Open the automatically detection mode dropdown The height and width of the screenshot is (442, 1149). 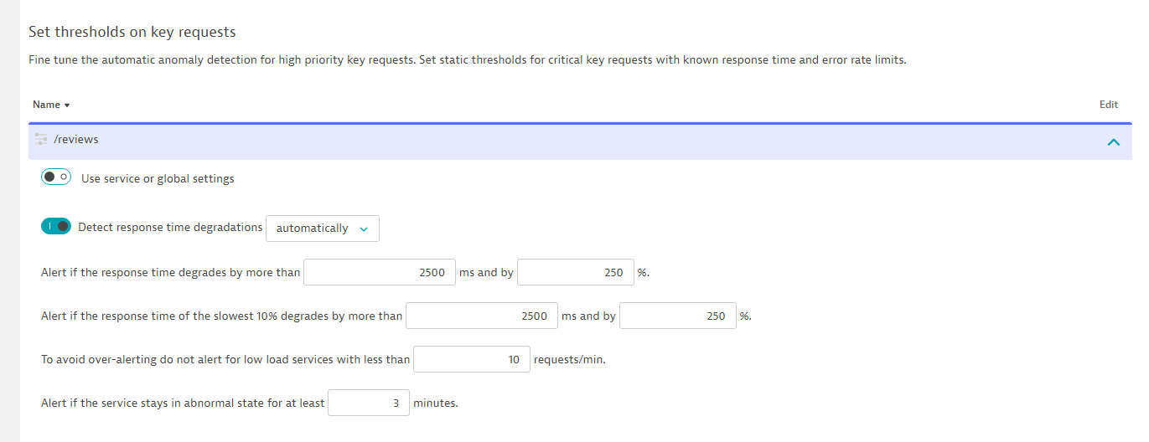click(x=322, y=229)
